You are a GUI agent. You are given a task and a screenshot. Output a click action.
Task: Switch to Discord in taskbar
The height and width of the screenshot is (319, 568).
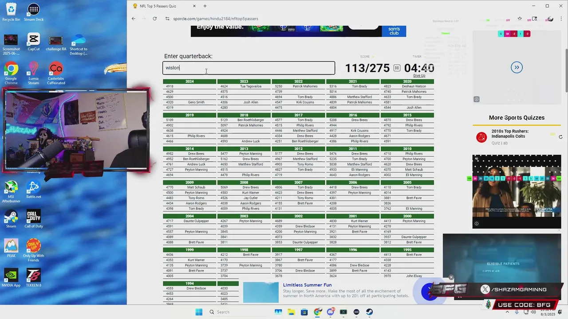point(330,312)
